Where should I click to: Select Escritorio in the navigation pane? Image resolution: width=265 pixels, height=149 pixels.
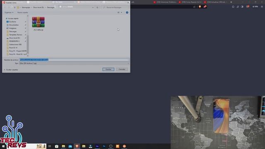coord(13,22)
